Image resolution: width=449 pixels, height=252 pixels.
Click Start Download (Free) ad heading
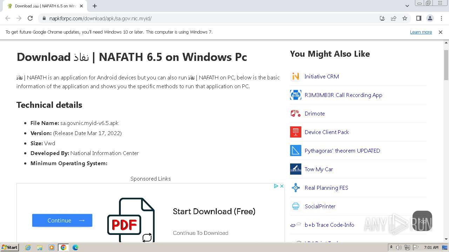pyautogui.click(x=214, y=211)
